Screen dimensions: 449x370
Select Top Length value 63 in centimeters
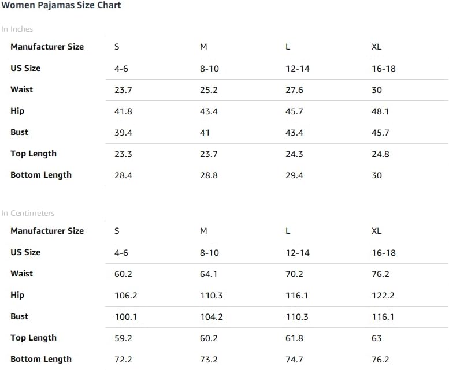[x=377, y=338]
